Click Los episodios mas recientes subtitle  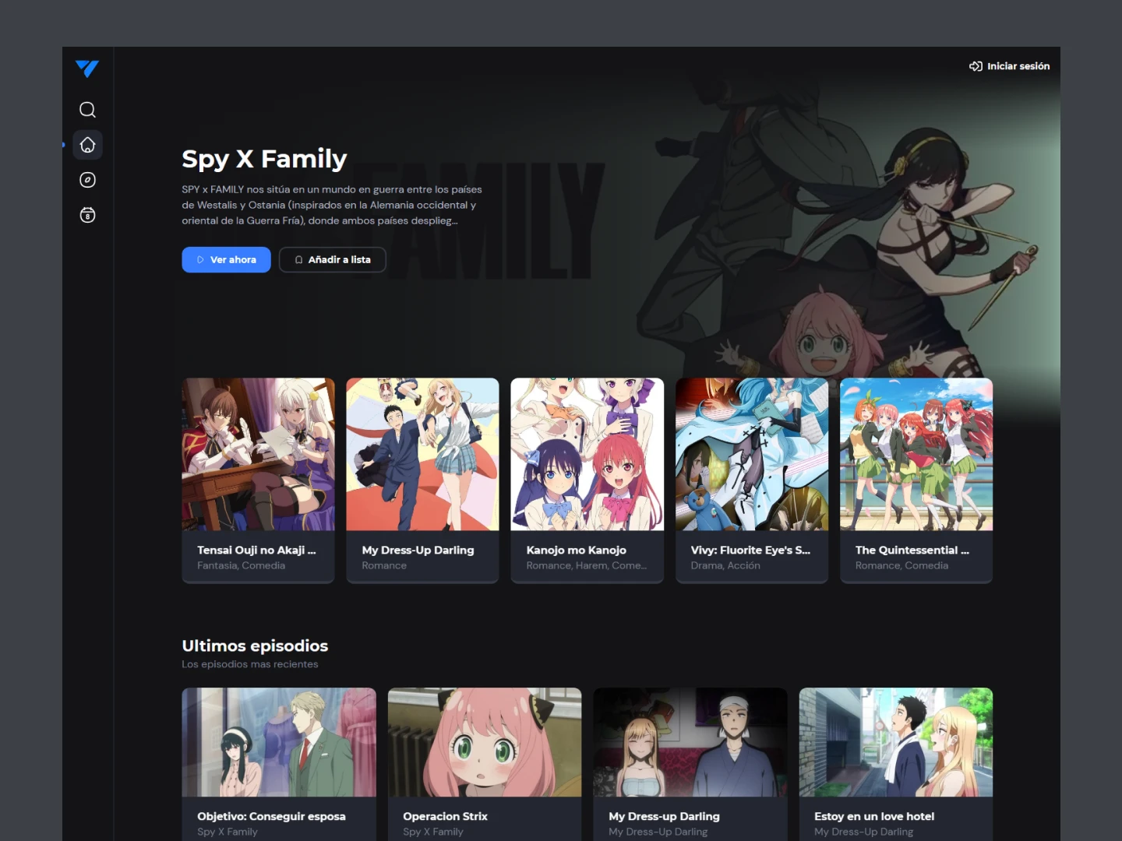249,664
